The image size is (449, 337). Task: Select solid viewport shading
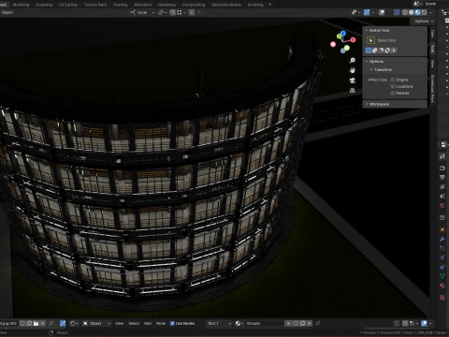pos(412,12)
